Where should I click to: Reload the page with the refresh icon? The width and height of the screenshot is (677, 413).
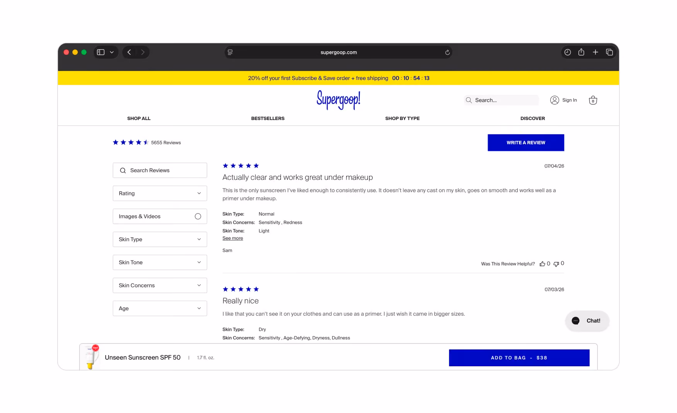click(x=447, y=52)
